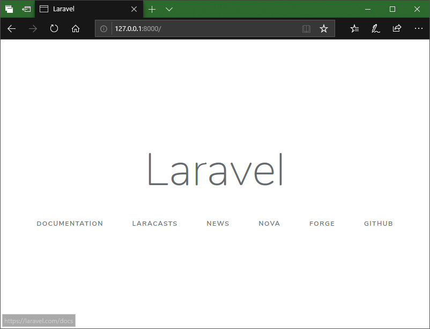Image resolution: width=430 pixels, height=329 pixels.
Task: Open Add notes pen icon
Action: (375, 28)
